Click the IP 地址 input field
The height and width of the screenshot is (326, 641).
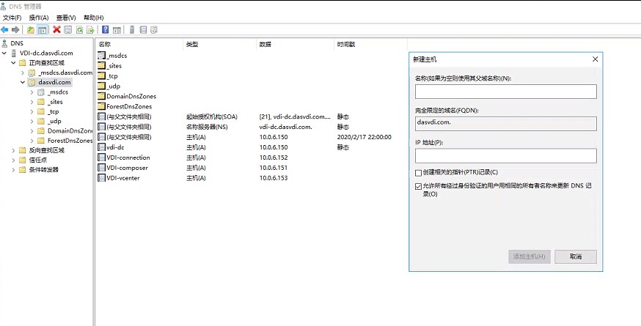point(506,155)
